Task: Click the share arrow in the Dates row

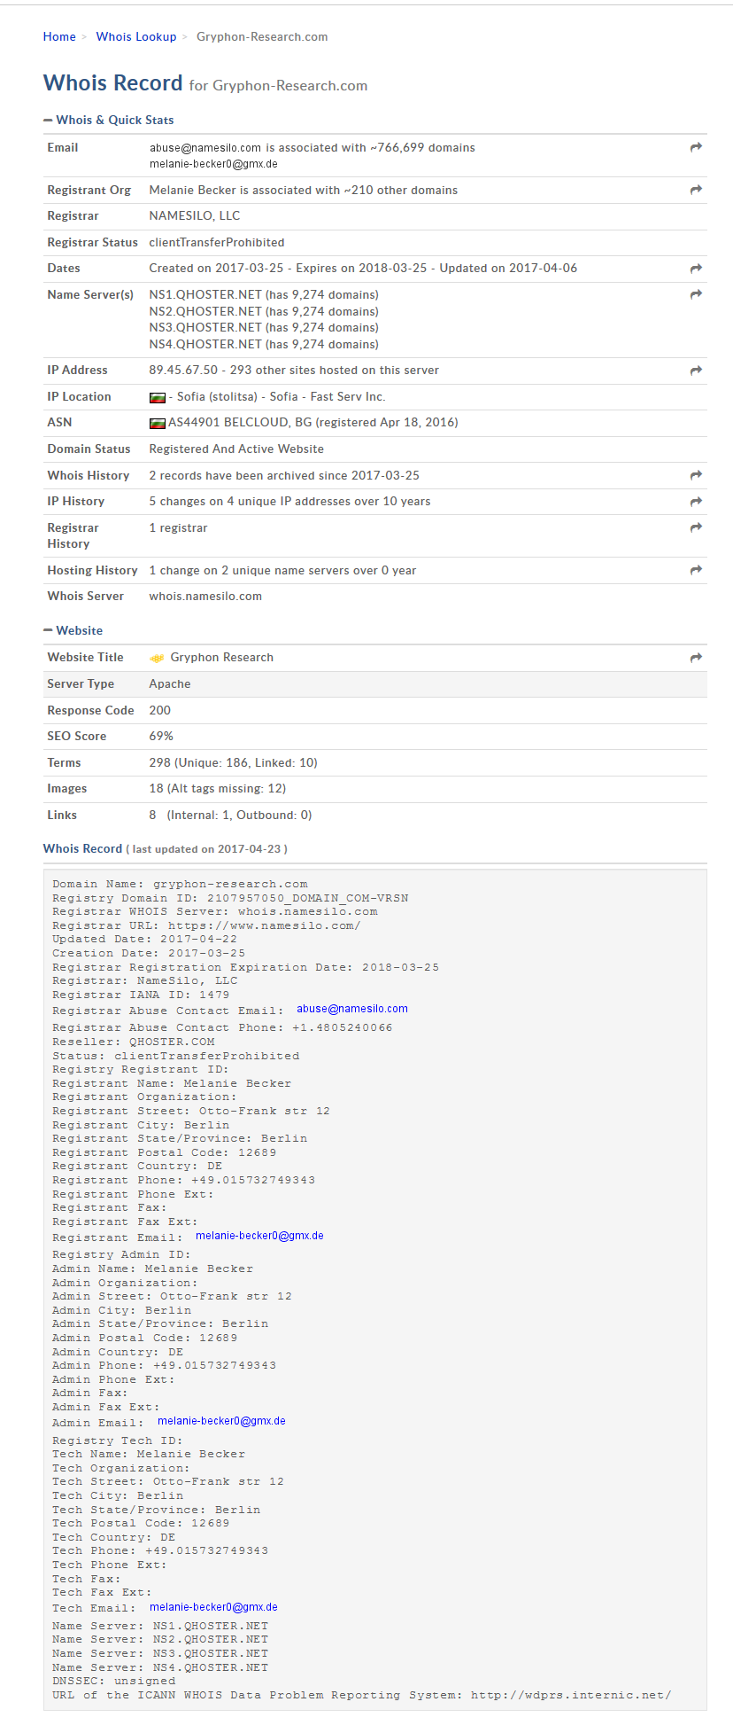Action: pyautogui.click(x=696, y=268)
